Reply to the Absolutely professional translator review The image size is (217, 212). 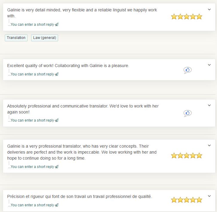click(x=32, y=120)
